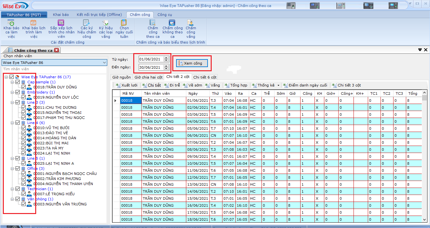Click Khai báo lịch trình làm việc icon
430x228 pixels.
tap(34, 23)
